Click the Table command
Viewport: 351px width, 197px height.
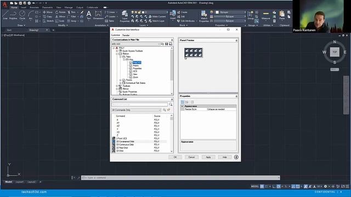(x=110, y=21)
